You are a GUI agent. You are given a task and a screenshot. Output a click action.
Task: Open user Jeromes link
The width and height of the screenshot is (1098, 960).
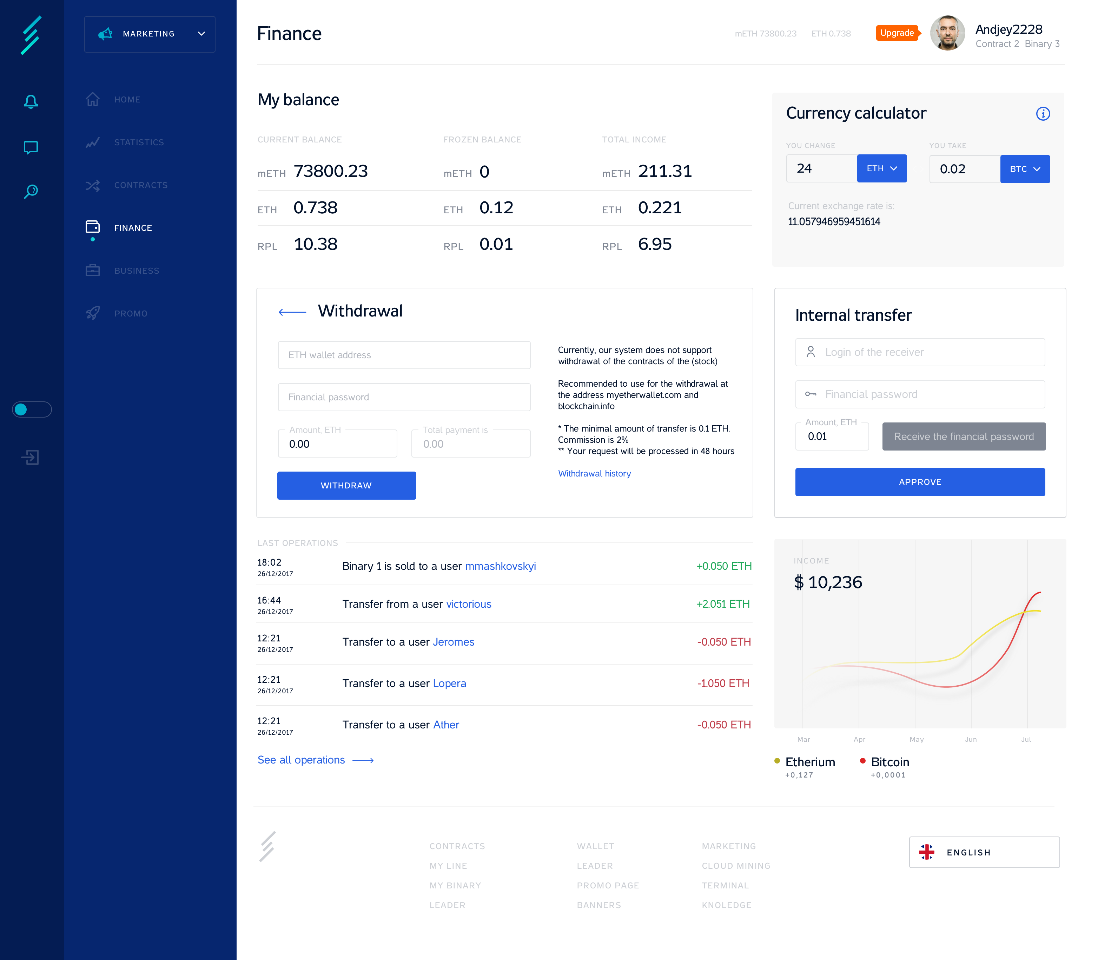[454, 642]
